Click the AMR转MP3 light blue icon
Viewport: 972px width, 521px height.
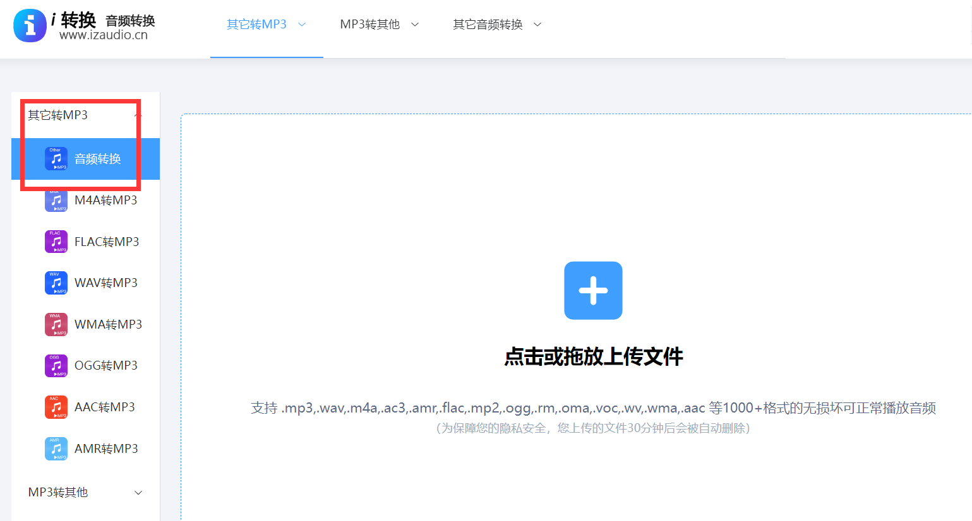pyautogui.click(x=56, y=448)
